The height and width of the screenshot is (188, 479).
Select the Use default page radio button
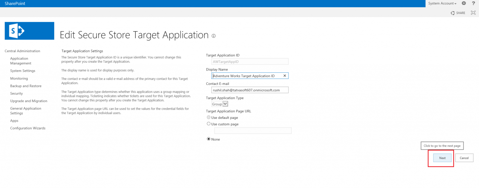pyautogui.click(x=208, y=117)
